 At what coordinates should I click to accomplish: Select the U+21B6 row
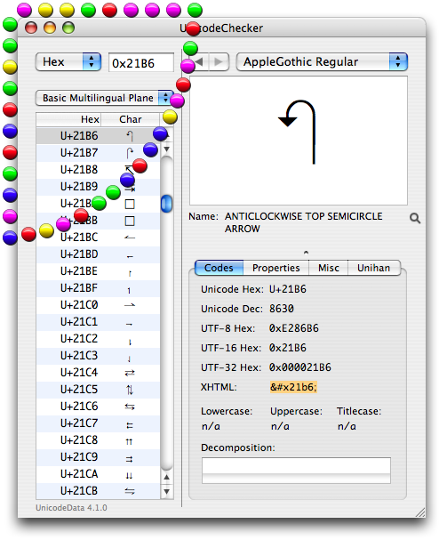tap(98, 136)
